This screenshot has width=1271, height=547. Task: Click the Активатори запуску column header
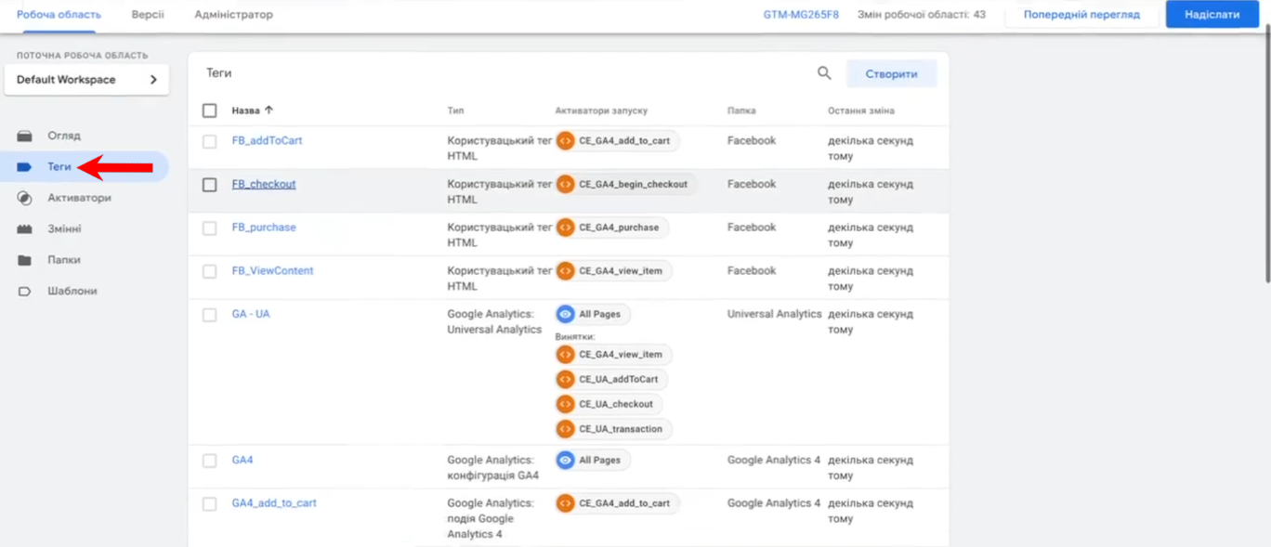pyautogui.click(x=601, y=111)
